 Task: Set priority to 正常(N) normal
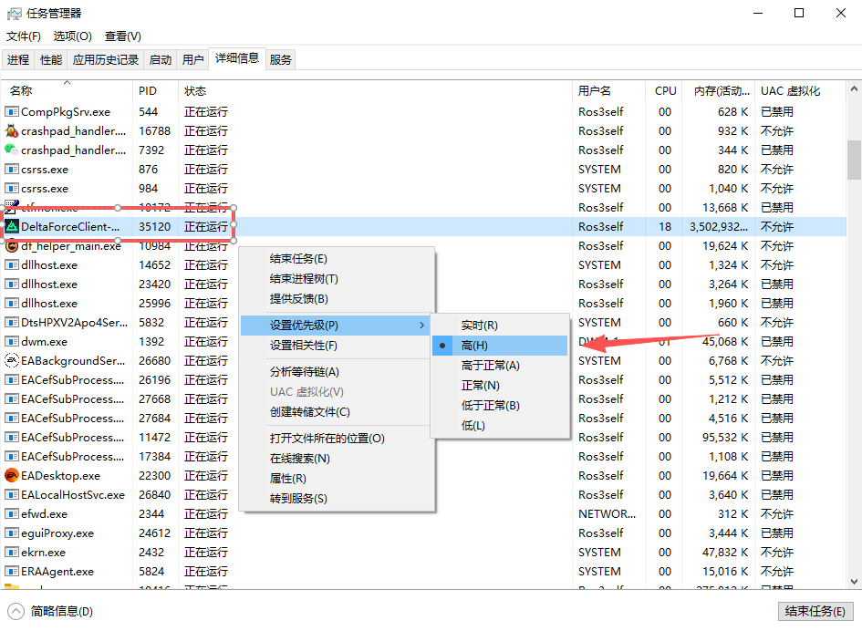480,386
